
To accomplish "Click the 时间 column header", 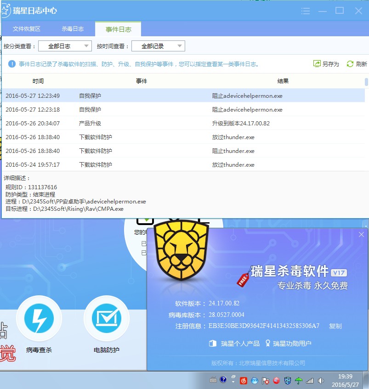I will click(38, 81).
